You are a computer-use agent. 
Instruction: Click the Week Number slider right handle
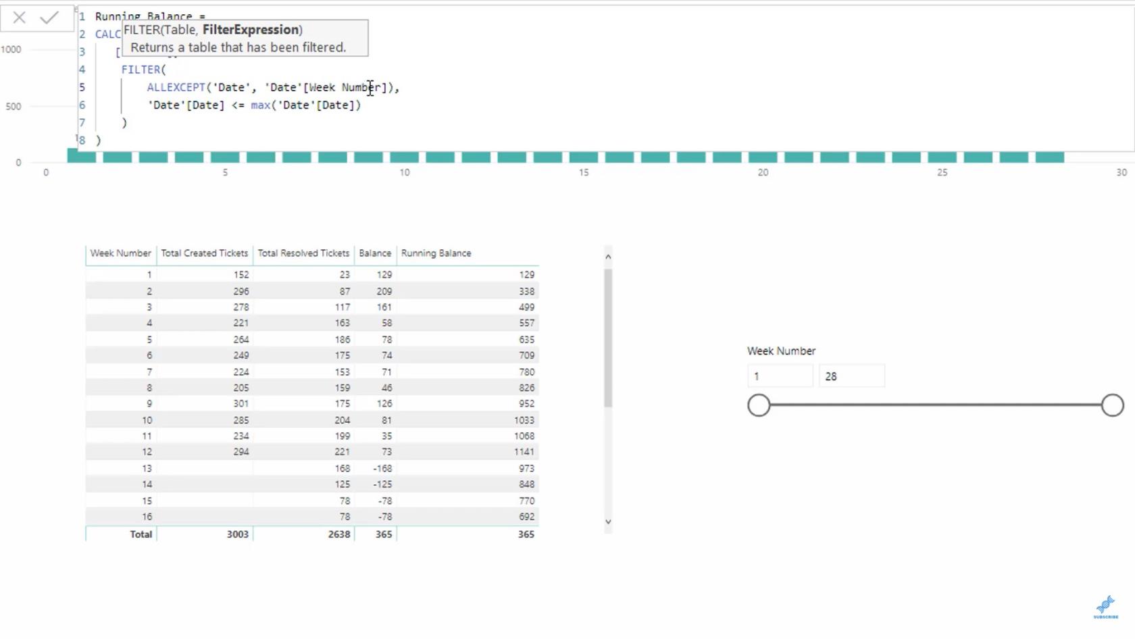point(1113,405)
